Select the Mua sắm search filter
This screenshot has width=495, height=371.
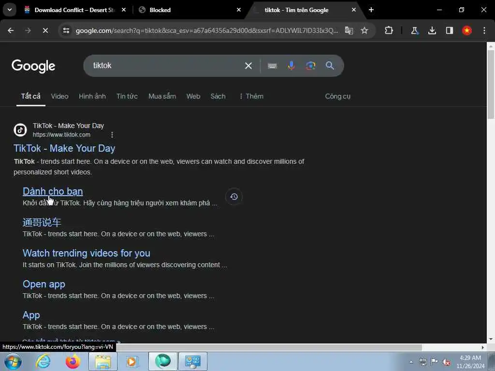tap(162, 96)
